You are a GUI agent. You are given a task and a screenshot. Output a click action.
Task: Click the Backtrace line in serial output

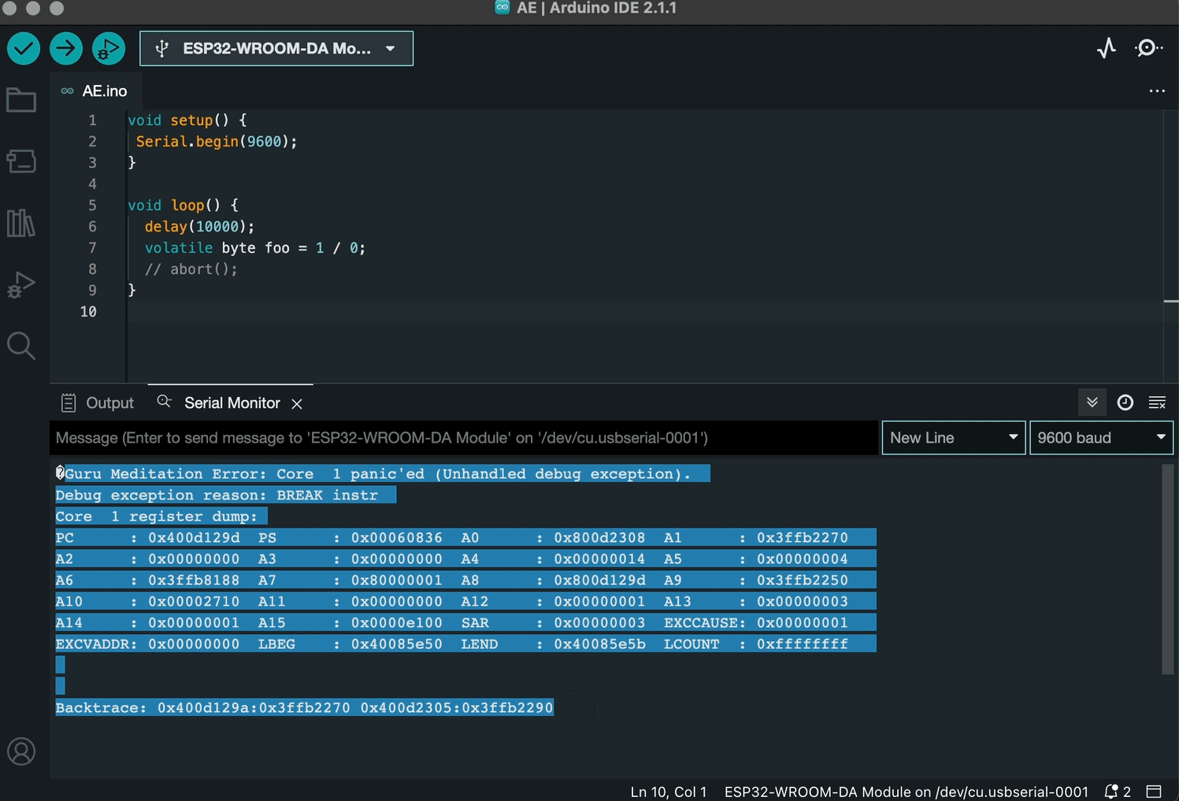click(304, 707)
